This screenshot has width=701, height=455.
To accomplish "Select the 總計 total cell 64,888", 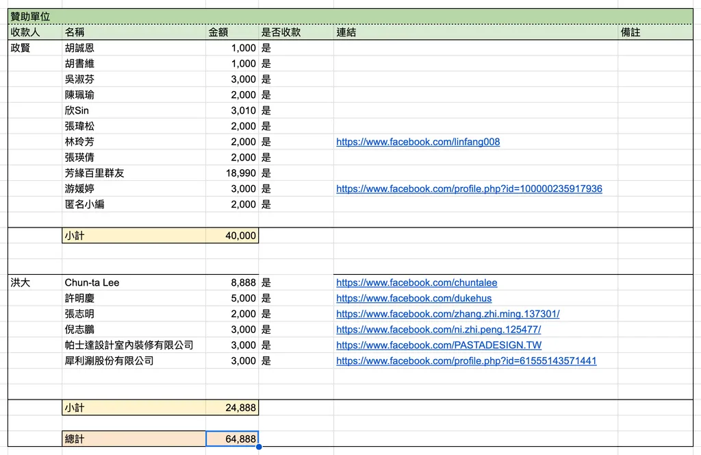I will pos(232,439).
